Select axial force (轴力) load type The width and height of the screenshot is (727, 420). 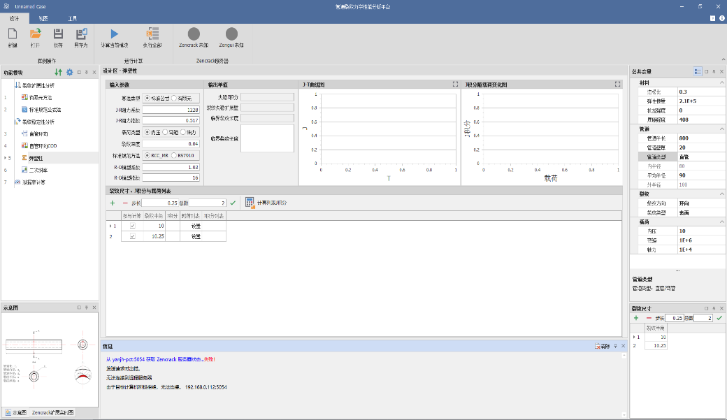pyautogui.click(x=183, y=132)
